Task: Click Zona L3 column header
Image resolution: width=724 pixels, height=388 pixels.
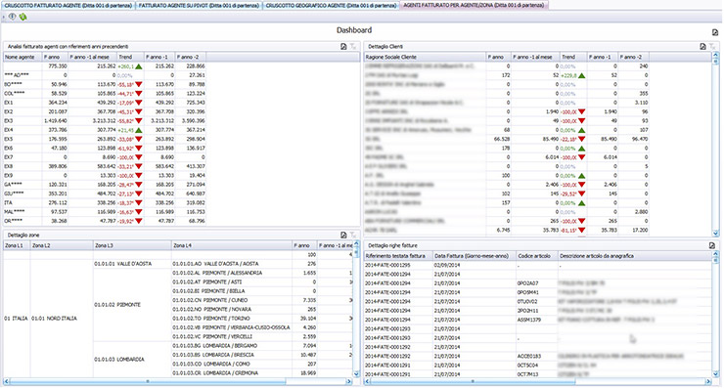Action: [x=132, y=246]
